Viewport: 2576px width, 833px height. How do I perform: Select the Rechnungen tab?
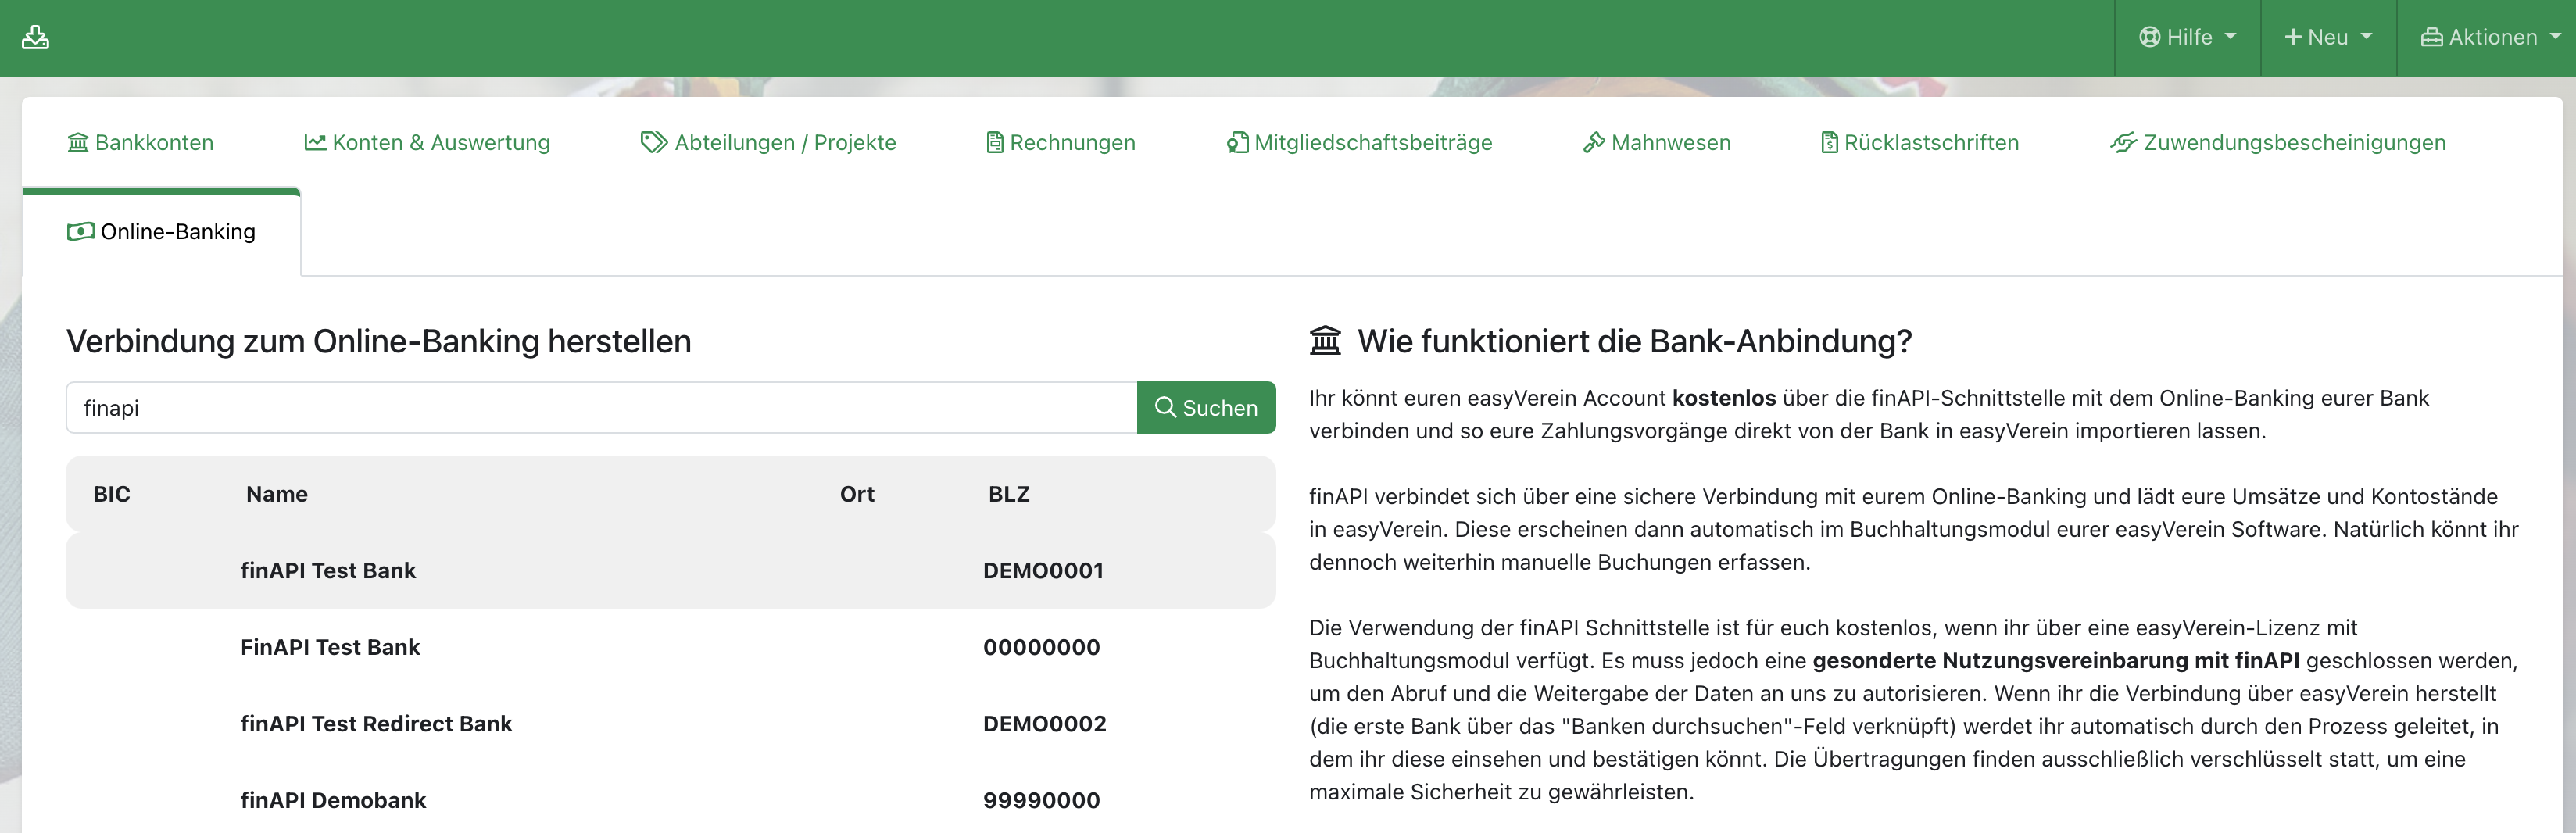point(1061,142)
